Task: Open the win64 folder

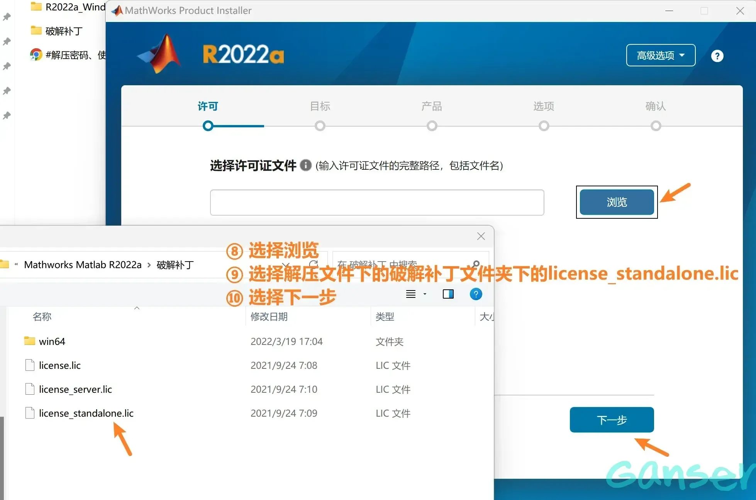Action: point(52,341)
